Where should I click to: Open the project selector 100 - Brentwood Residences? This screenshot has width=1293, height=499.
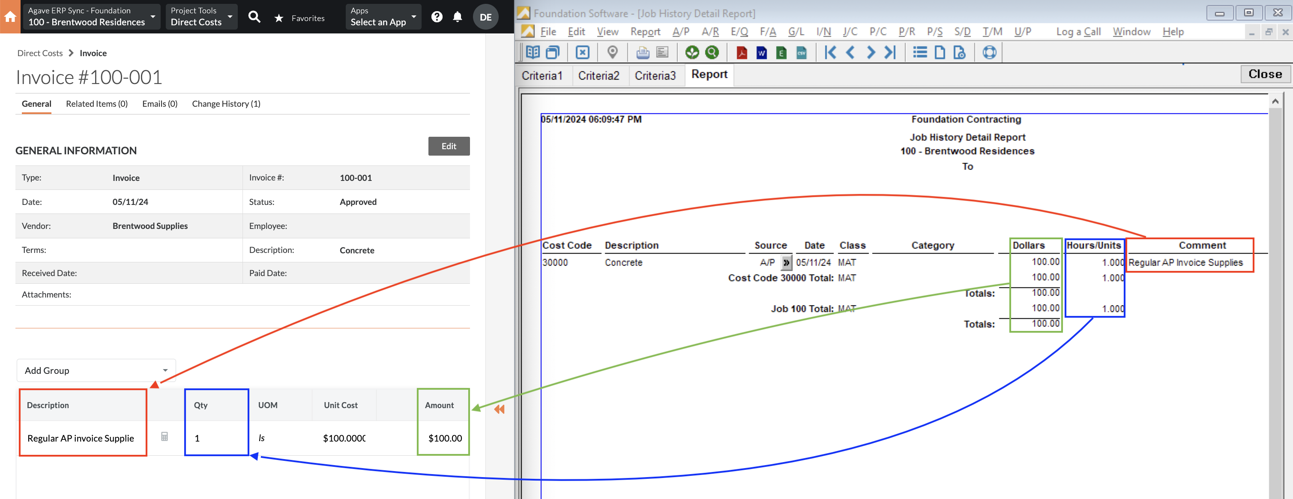(x=92, y=17)
